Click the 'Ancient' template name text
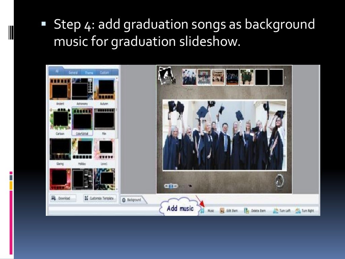The height and width of the screenshot is (259, 345). coord(60,104)
